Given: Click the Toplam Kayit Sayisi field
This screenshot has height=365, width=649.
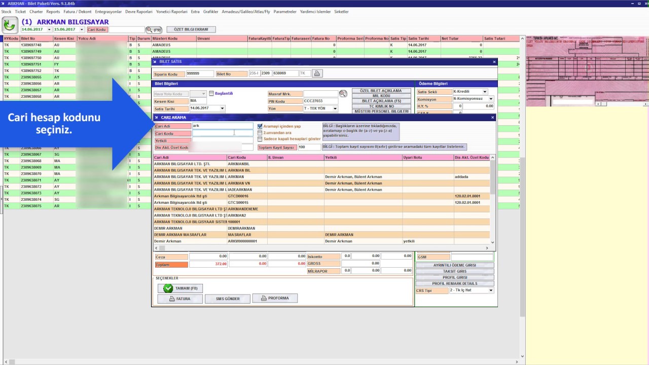Looking at the screenshot, I should (x=309, y=147).
